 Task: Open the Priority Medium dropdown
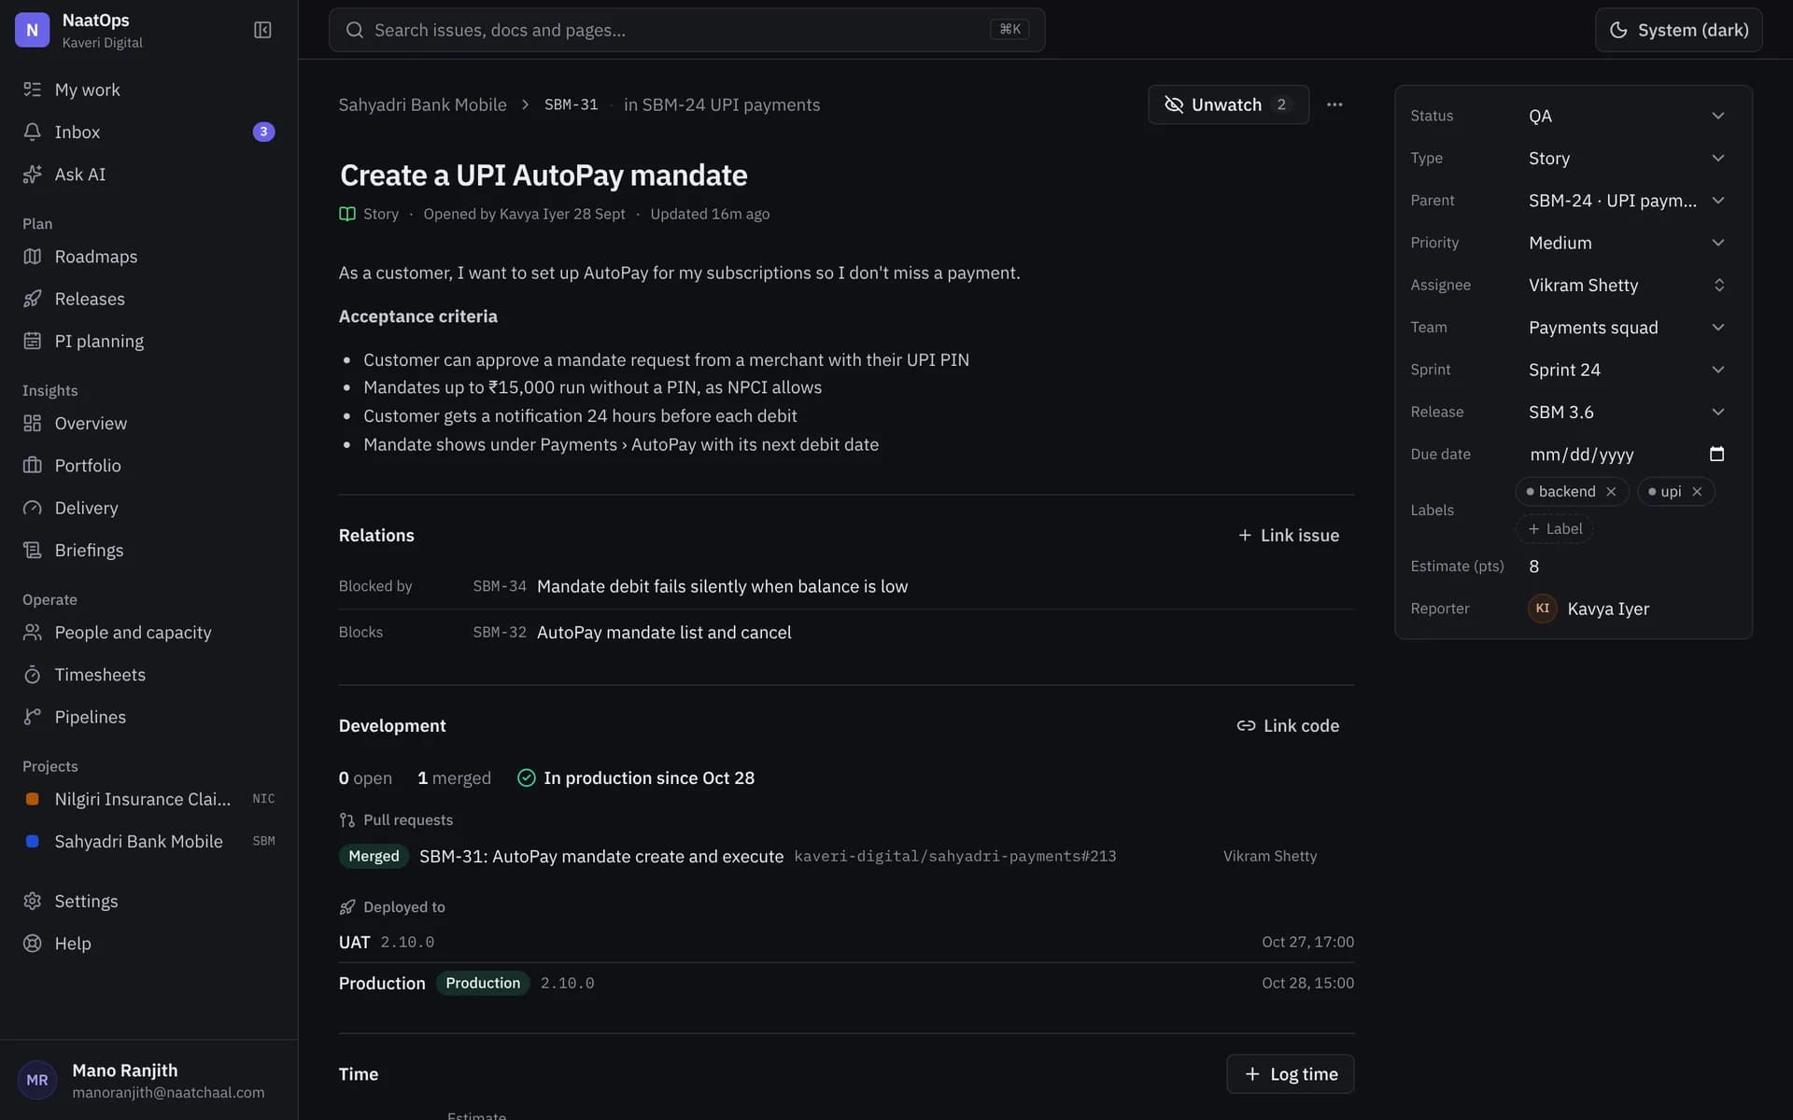click(x=1627, y=243)
